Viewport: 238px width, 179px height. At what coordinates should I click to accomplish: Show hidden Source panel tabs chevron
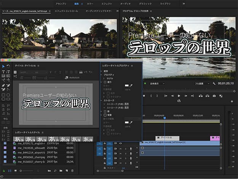click(117, 11)
